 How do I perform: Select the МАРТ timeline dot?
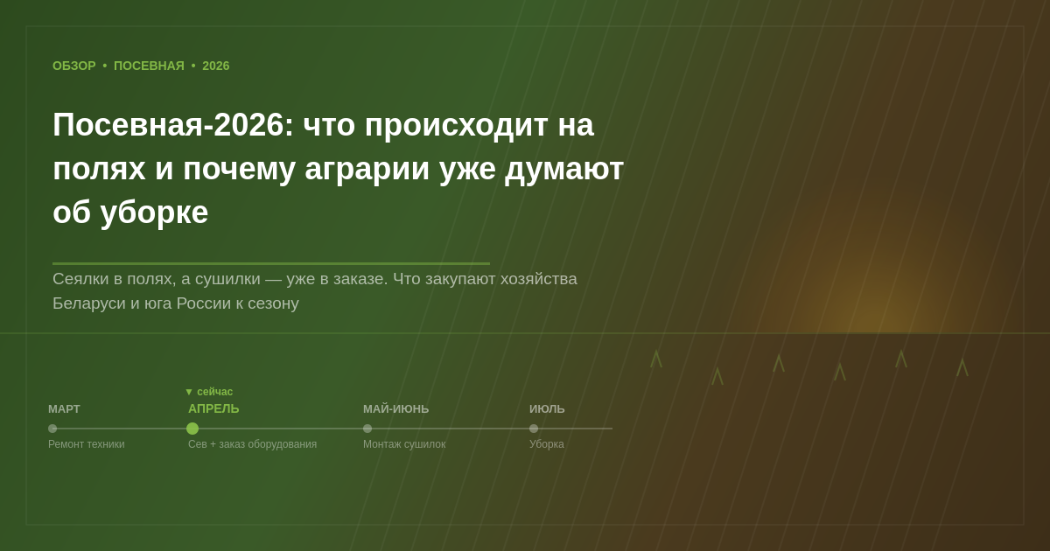(x=52, y=429)
